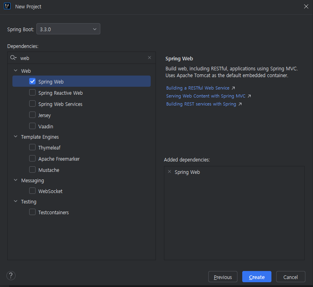313x287 pixels.
Task: Click the WebSocket label text
Action: point(50,191)
